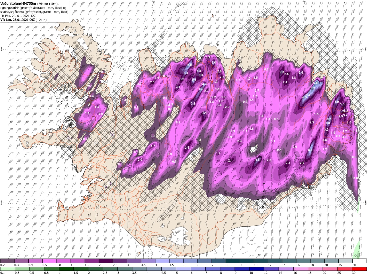
Task: Click the 6.8 snowfall value on map
Action: coord(316,83)
